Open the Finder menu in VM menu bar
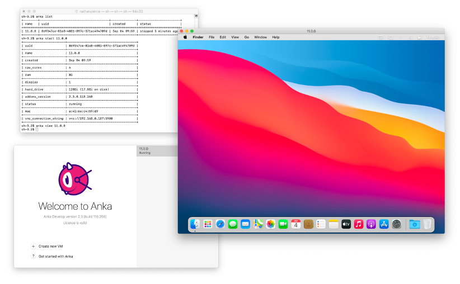This screenshot has width=460, height=284. tap(198, 37)
